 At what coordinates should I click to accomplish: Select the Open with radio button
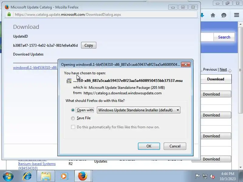coord(73,110)
